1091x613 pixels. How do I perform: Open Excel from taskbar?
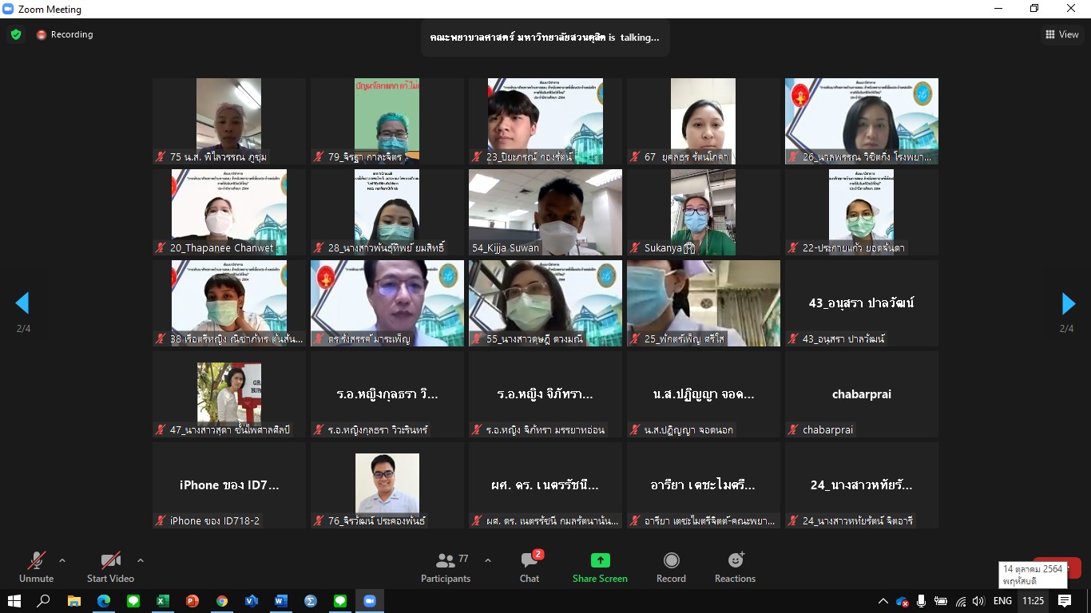click(x=162, y=601)
